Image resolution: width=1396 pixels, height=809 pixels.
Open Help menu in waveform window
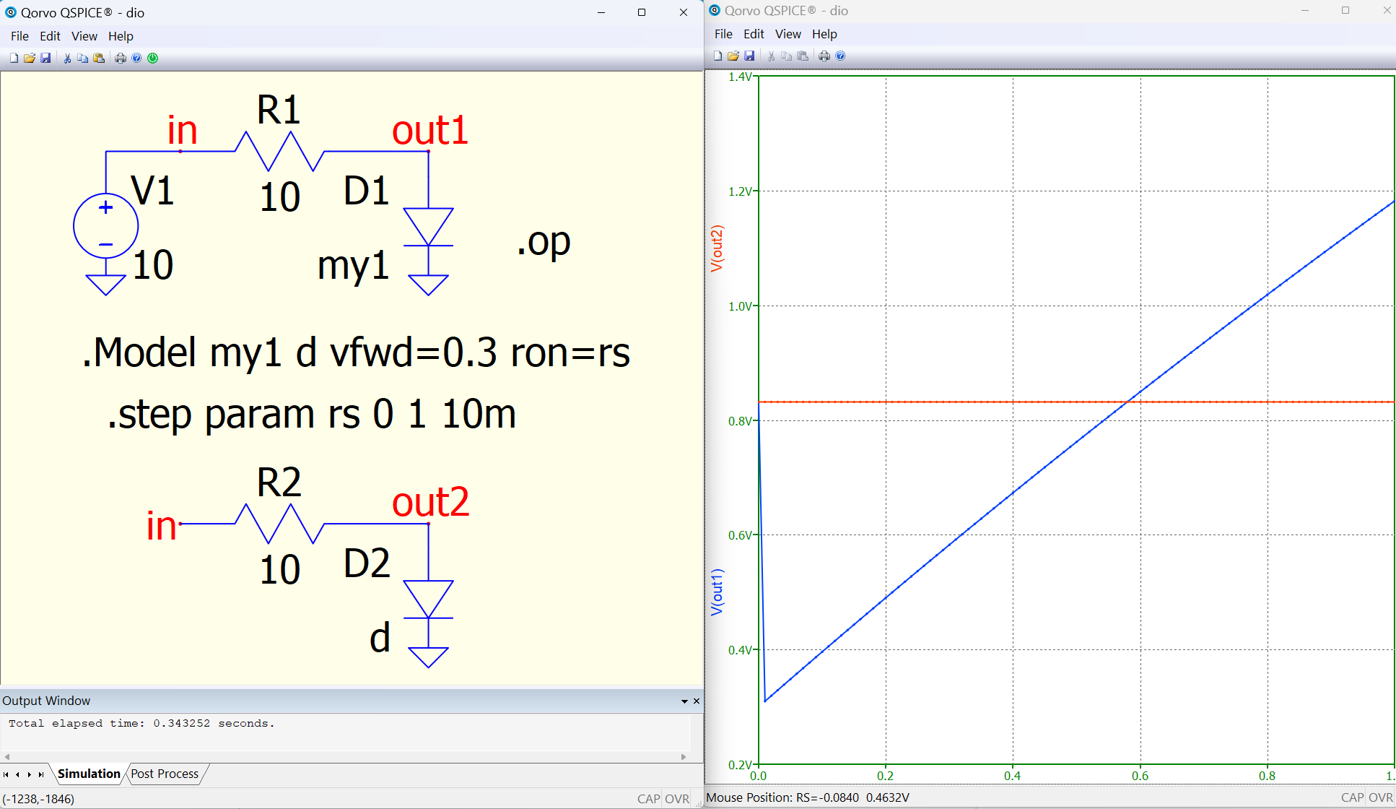(x=824, y=34)
